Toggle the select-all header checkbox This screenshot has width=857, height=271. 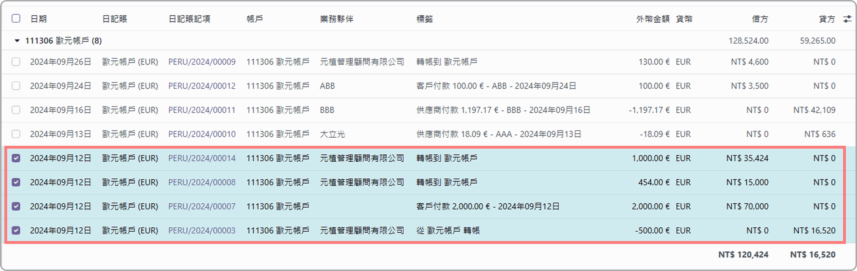tap(16, 18)
